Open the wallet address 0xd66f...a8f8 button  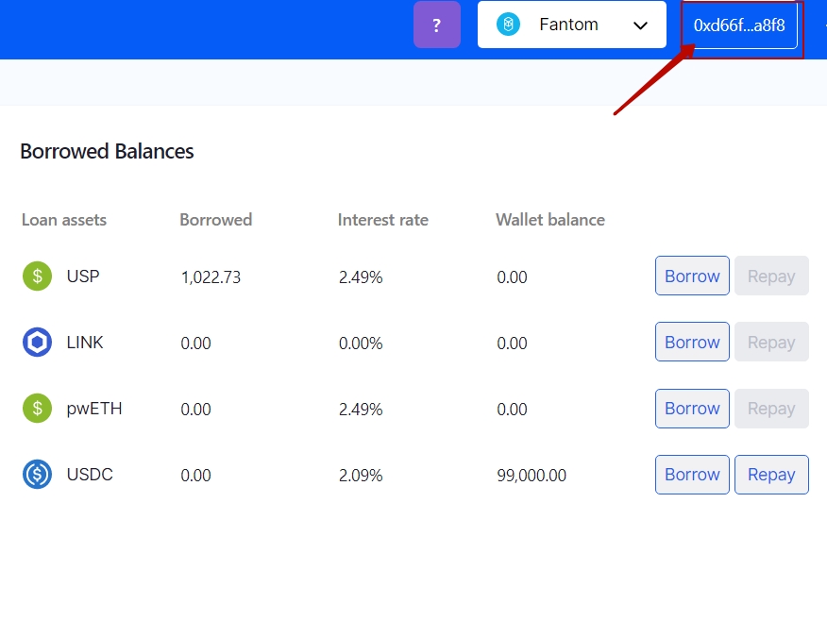(739, 25)
